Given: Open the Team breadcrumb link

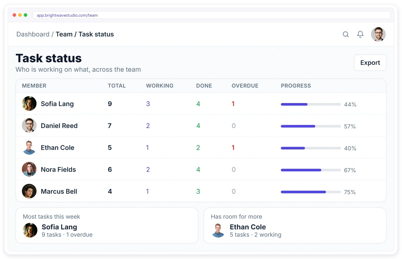Looking at the screenshot, I should pyautogui.click(x=64, y=34).
